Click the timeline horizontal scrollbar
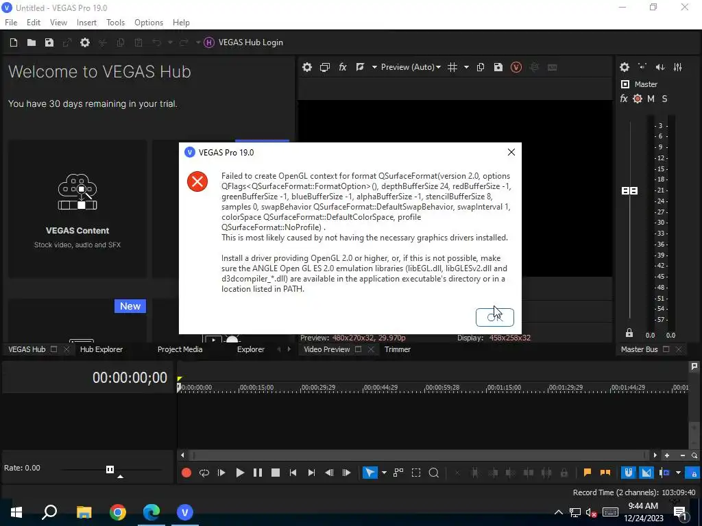Screen dimensions: 702x526 pos(420,455)
